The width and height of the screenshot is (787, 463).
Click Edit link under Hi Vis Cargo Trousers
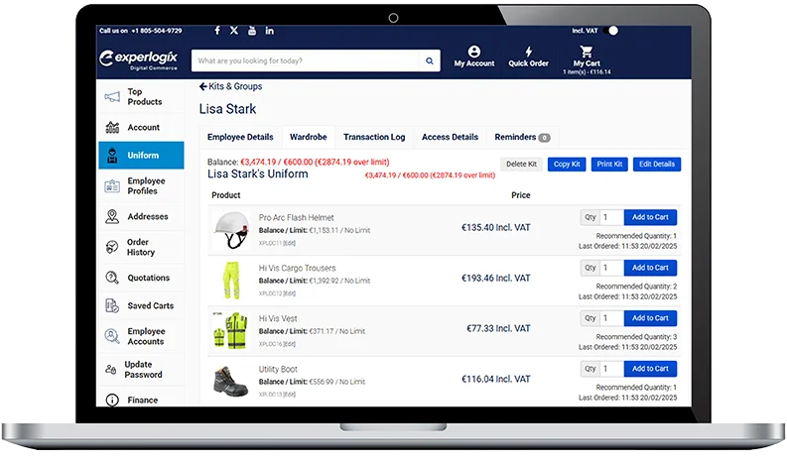[290, 293]
